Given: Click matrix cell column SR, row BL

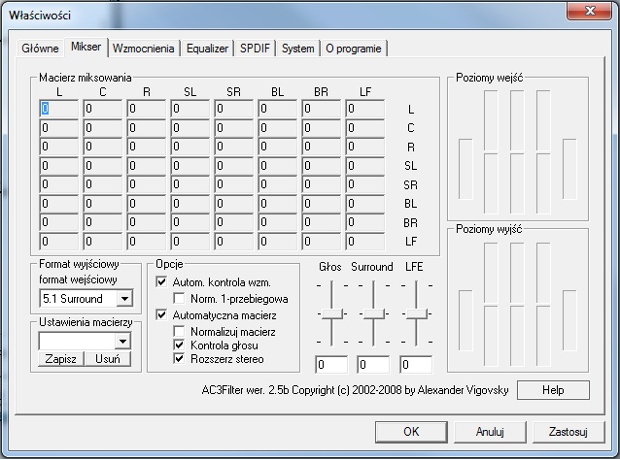Looking at the screenshot, I should coord(233,204).
